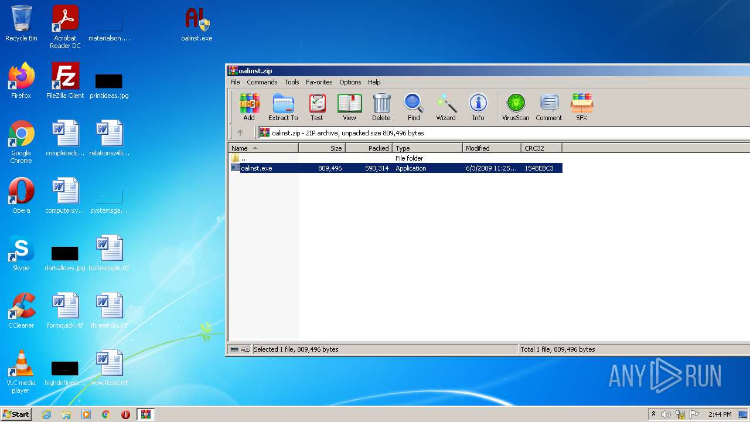Select the techsample.rtf document

click(109, 253)
